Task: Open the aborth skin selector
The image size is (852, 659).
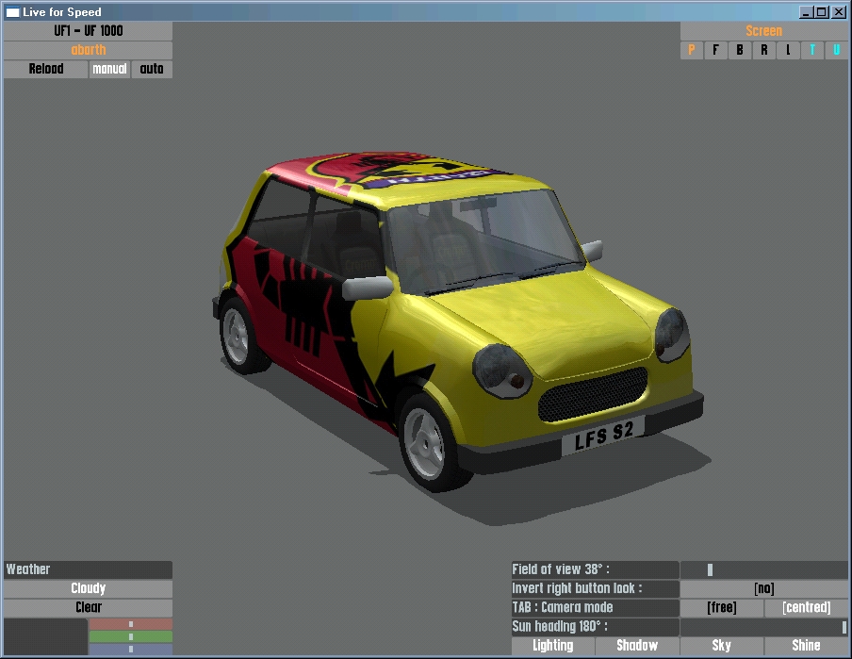Action: point(88,50)
